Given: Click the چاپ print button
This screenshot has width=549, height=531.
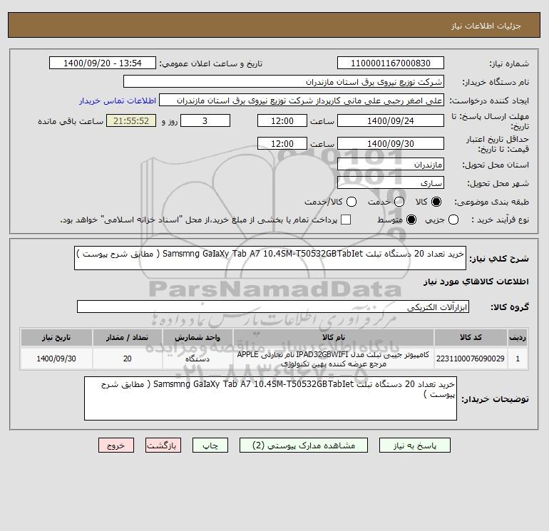Looking at the screenshot, I should pyautogui.click(x=210, y=445).
